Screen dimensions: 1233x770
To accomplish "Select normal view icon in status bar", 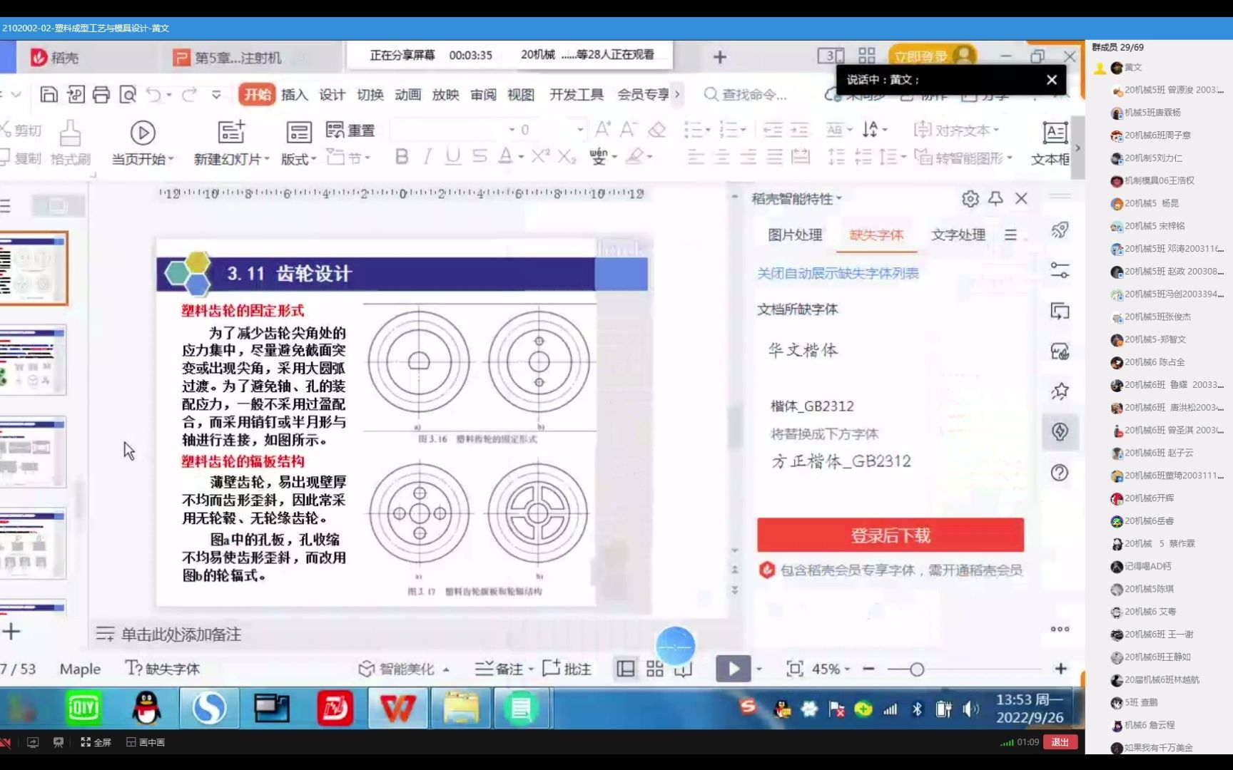I will 626,669.
